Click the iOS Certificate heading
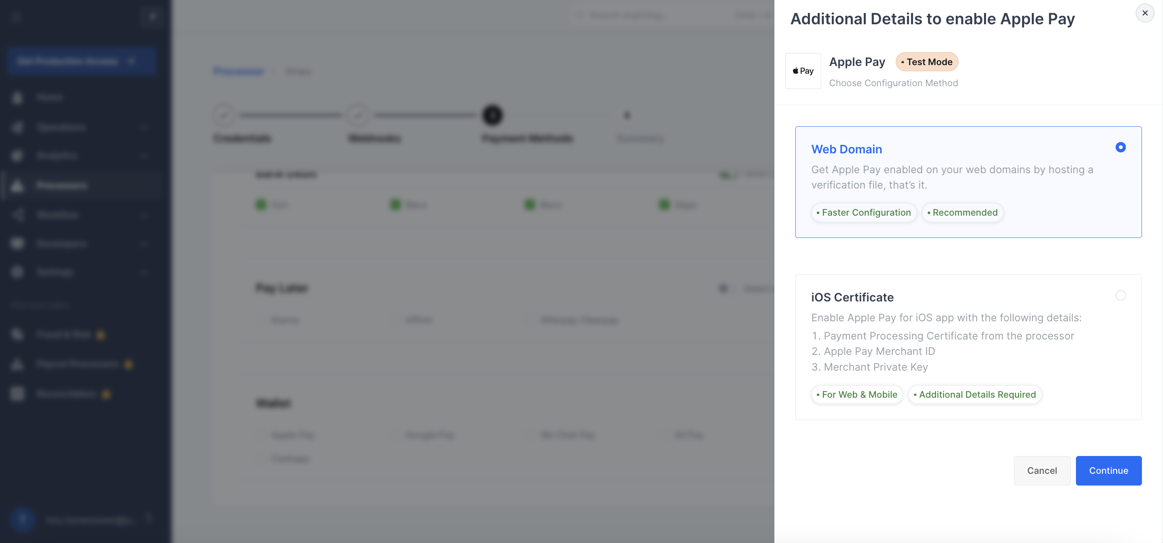Image resolution: width=1163 pixels, height=543 pixels. [x=852, y=297]
